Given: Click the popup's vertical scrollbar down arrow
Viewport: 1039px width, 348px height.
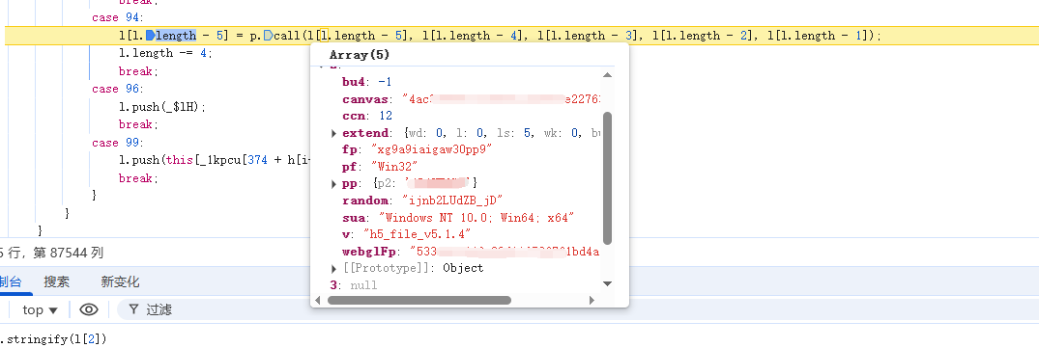Looking at the screenshot, I should [x=608, y=284].
